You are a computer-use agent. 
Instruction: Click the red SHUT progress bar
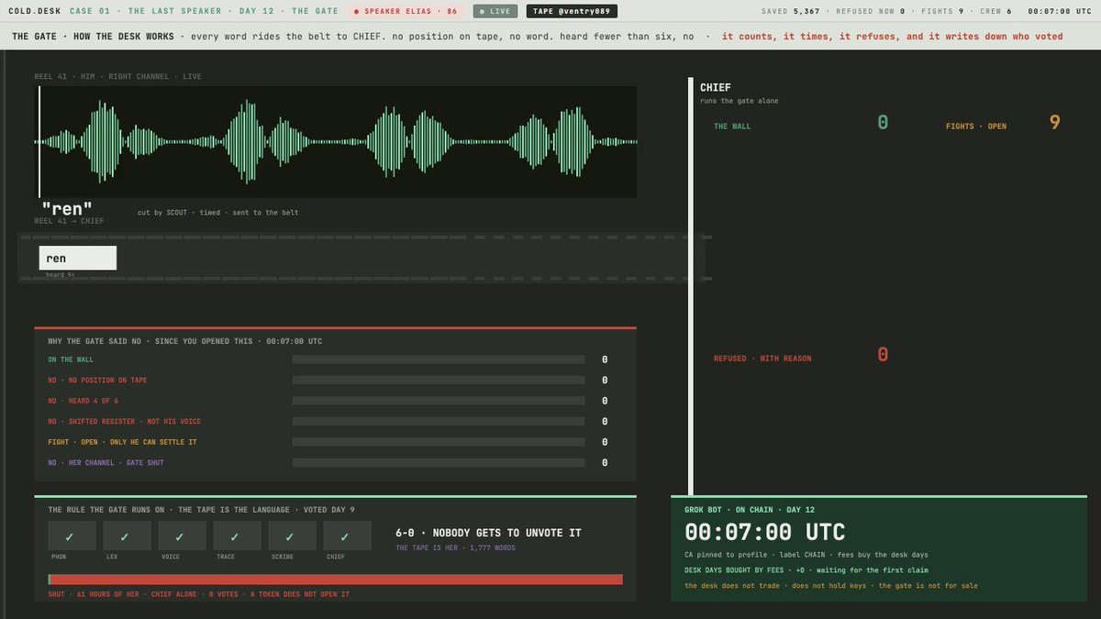point(336,580)
